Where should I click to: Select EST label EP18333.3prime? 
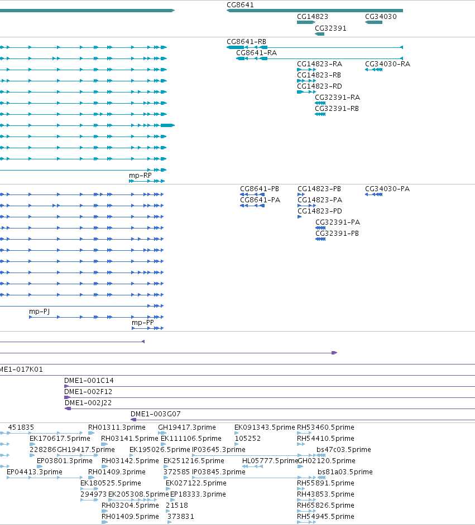[x=198, y=494]
